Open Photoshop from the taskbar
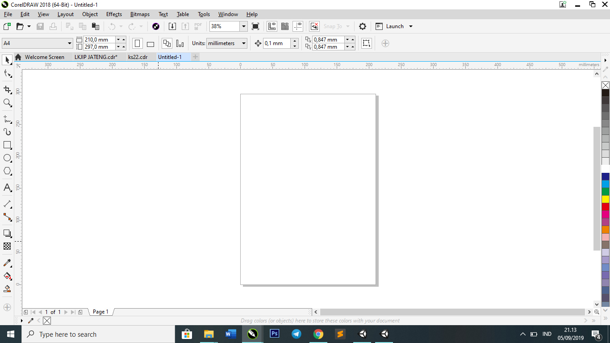The width and height of the screenshot is (610, 343). 274,334
